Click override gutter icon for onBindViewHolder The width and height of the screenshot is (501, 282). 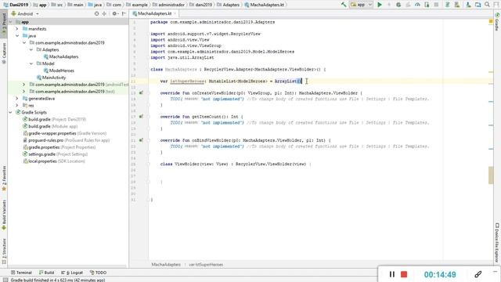pyautogui.click(x=141, y=140)
